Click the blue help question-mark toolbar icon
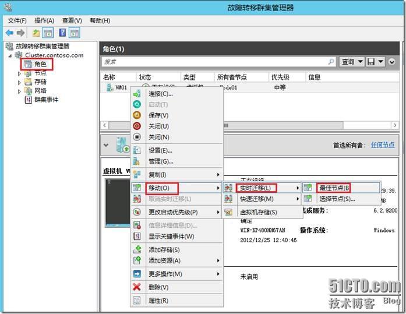Image resolution: width=406 pixels, height=314 pixels. [62, 33]
